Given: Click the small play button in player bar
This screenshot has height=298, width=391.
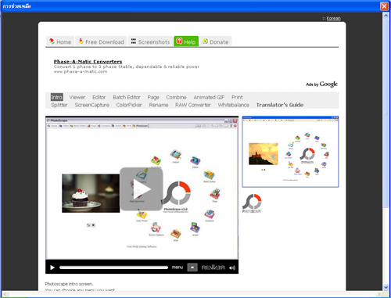Looking at the screenshot, I should click(52, 267).
